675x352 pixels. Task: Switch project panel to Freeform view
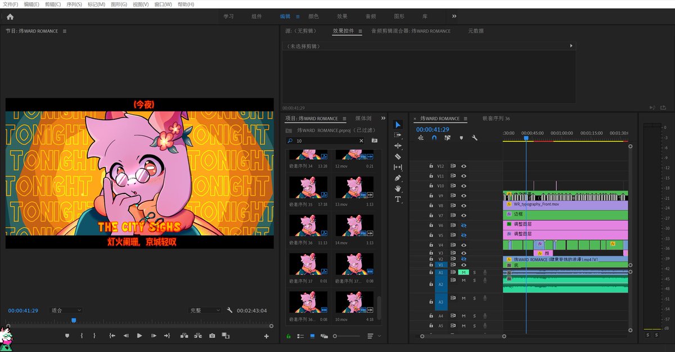(325, 336)
